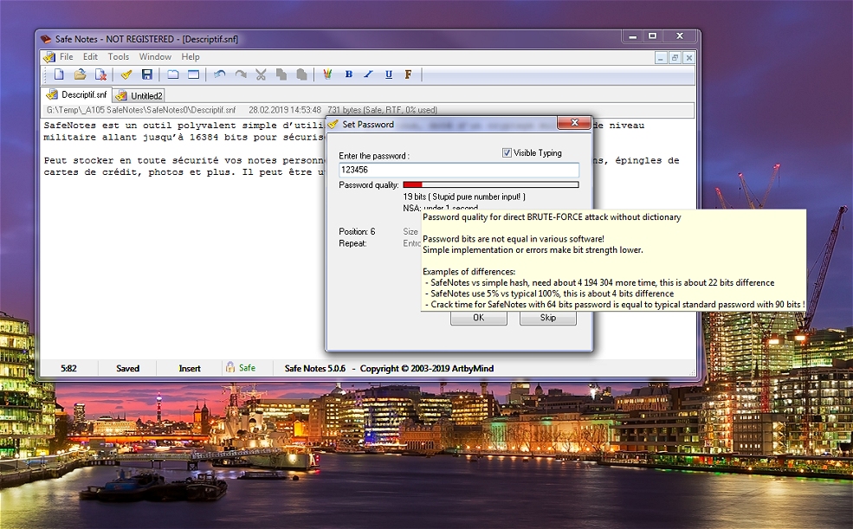
Task: Click the '19 bits ( Stupid pure number input! )' text
Action: pos(464,197)
